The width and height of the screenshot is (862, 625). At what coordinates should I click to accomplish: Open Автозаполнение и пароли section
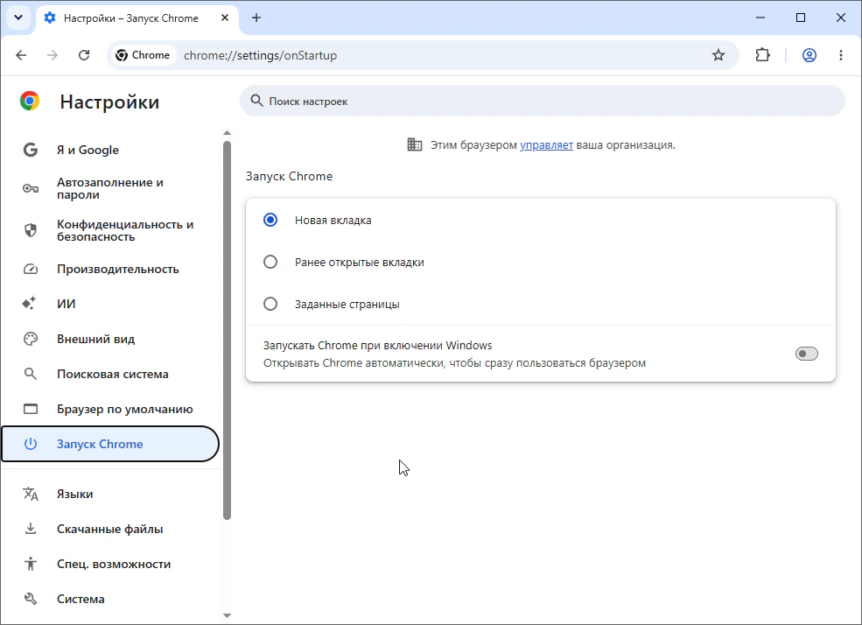click(x=110, y=188)
